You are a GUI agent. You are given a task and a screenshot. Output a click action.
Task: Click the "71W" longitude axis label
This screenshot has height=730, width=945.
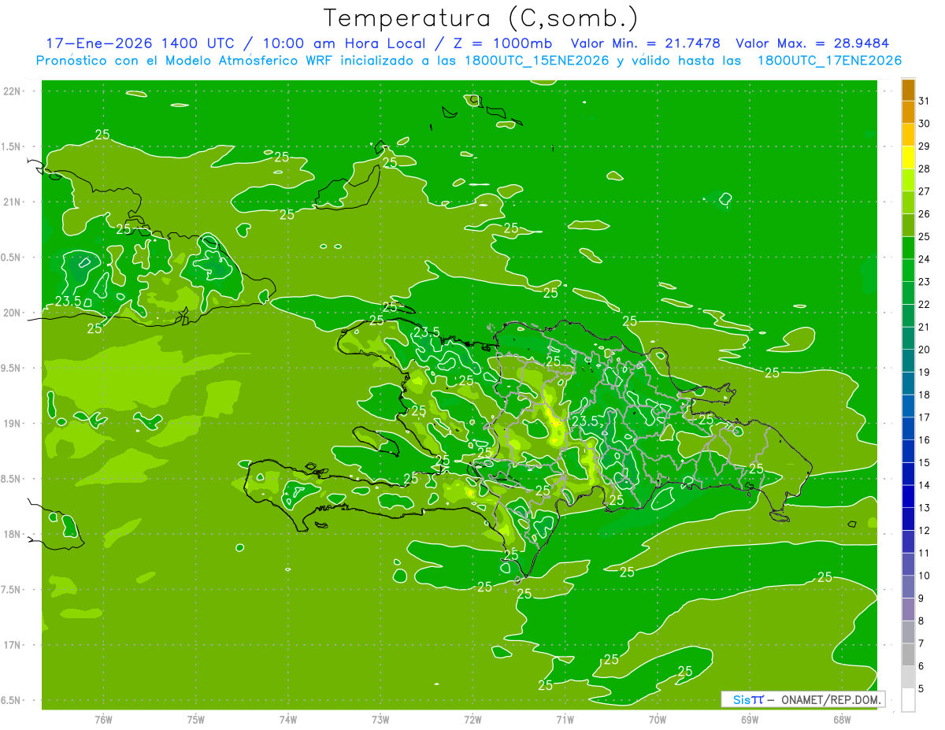pyautogui.click(x=565, y=719)
